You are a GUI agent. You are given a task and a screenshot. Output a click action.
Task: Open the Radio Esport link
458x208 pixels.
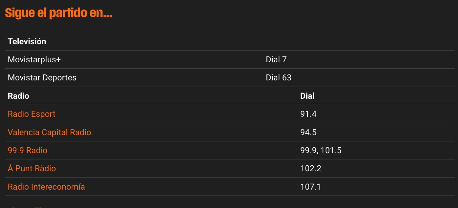tap(32, 114)
